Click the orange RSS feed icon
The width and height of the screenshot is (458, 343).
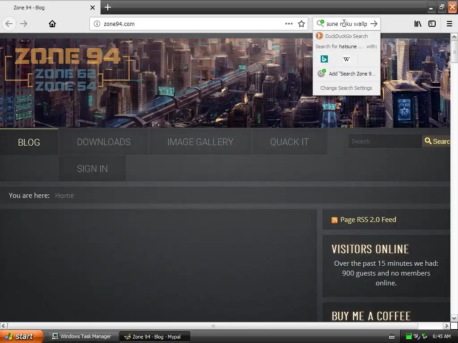coord(335,220)
